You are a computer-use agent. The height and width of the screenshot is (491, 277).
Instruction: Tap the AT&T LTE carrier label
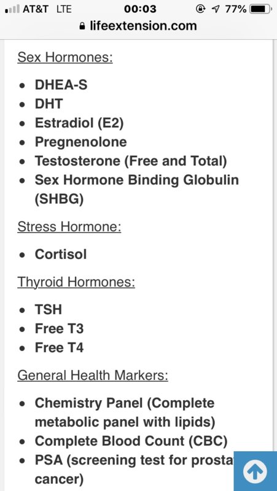(x=47, y=9)
